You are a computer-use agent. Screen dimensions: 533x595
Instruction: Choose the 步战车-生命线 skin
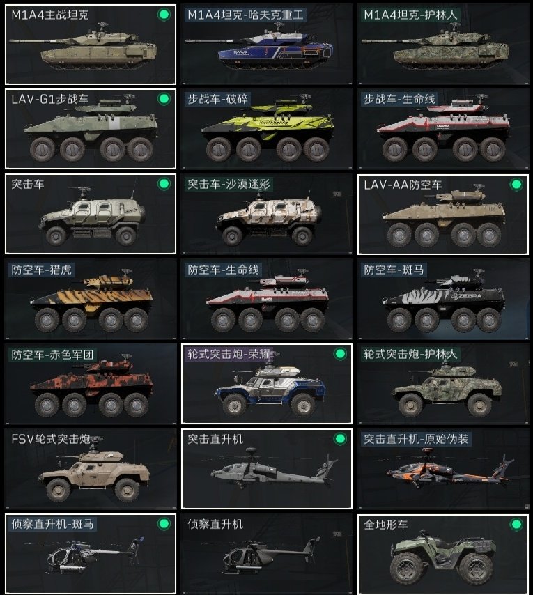(x=443, y=129)
